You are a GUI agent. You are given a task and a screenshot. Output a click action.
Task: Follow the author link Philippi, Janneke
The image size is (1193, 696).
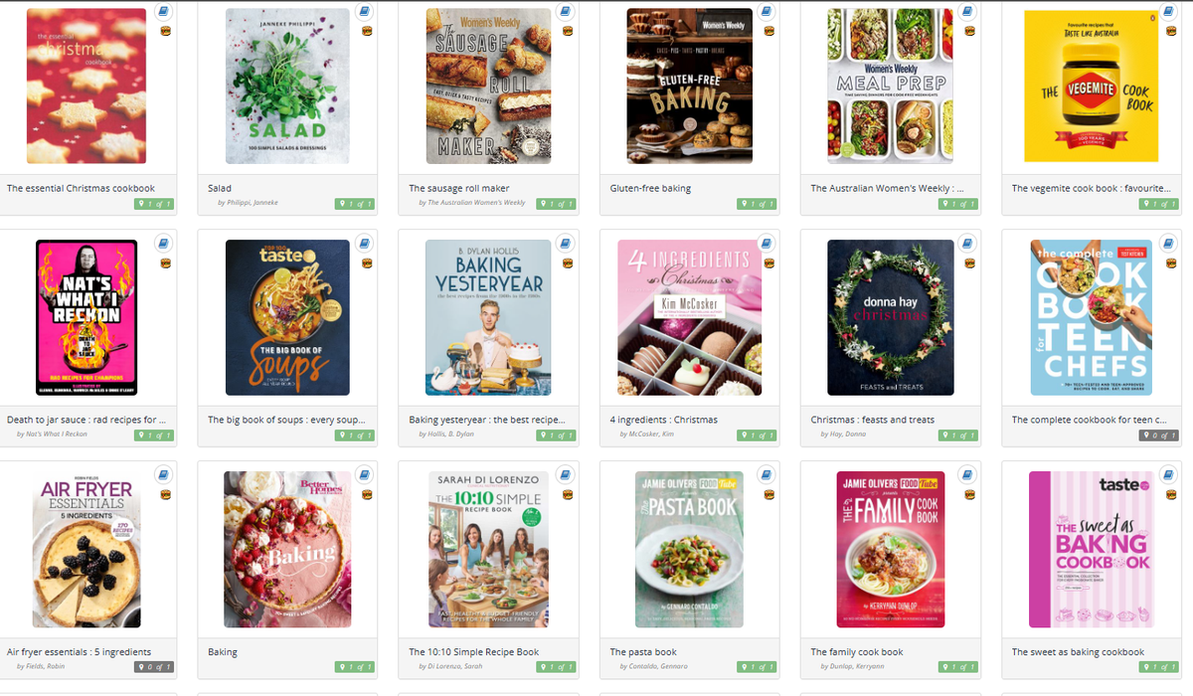[248, 202]
